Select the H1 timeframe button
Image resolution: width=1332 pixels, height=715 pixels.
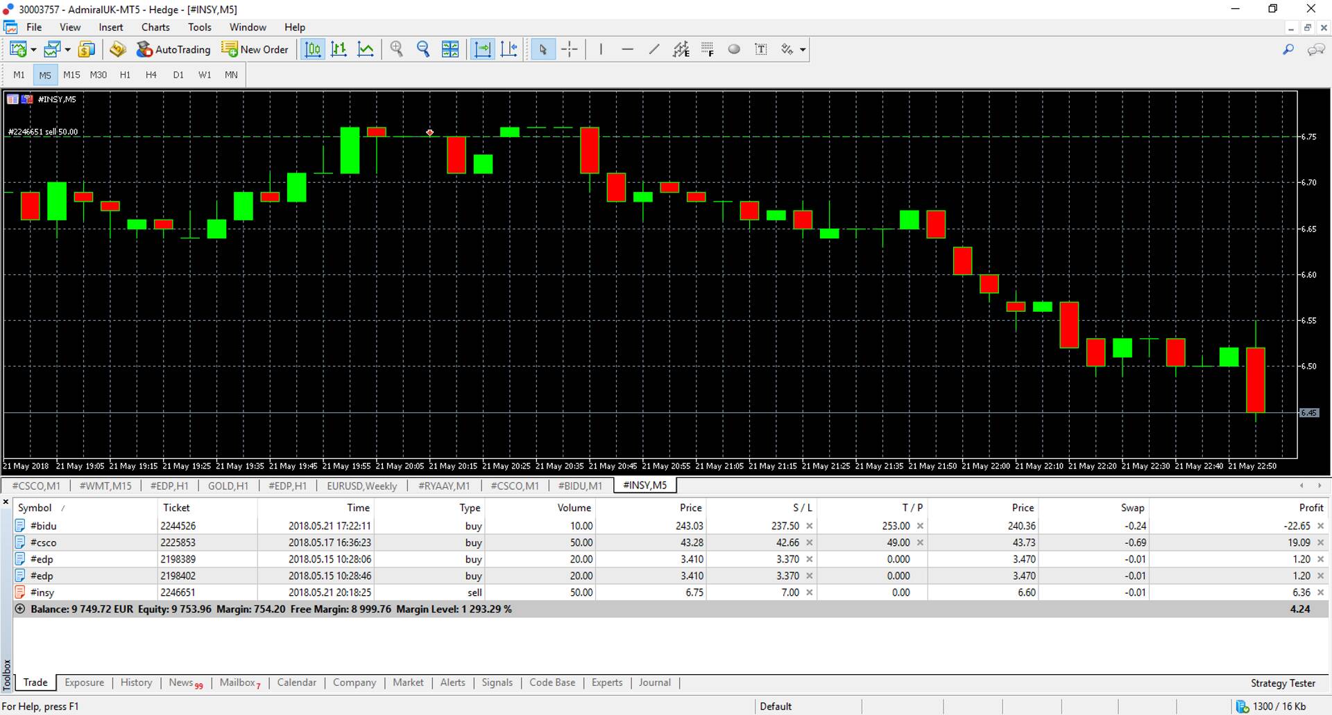125,75
